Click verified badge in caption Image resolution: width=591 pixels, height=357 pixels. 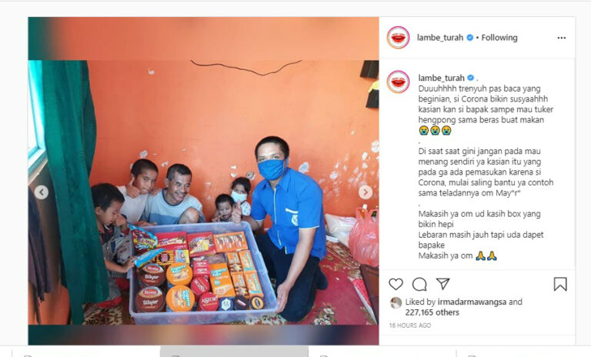click(x=470, y=78)
